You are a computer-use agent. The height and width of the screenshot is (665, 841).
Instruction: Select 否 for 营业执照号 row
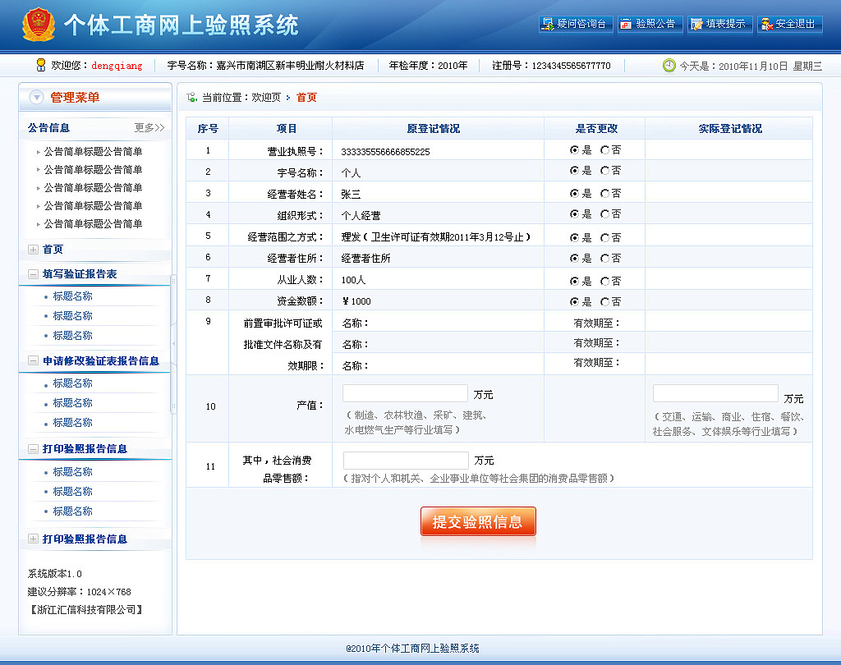605,150
